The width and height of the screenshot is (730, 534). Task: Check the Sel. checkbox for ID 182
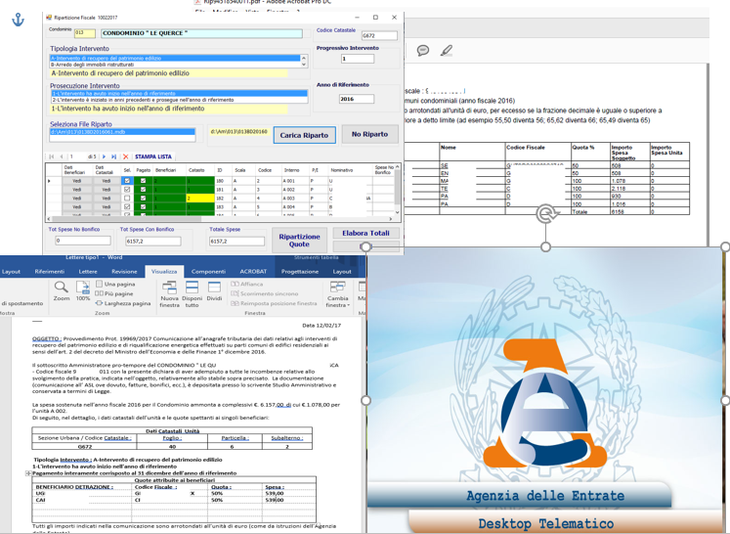127,198
